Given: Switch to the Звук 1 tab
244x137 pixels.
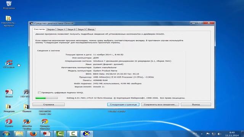Looking at the screenshot, I should click(61, 29).
